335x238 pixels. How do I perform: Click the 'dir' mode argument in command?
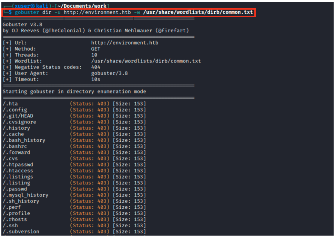point(47,12)
